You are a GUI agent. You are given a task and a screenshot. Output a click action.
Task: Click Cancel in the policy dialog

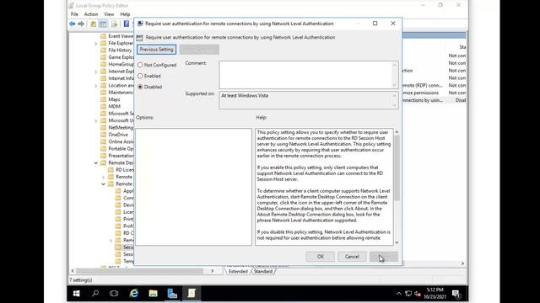352,257
